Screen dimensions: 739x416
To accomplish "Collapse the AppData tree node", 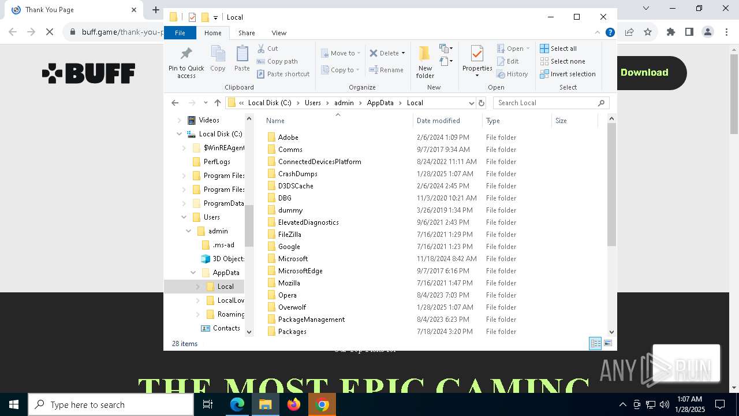I will coord(193,273).
